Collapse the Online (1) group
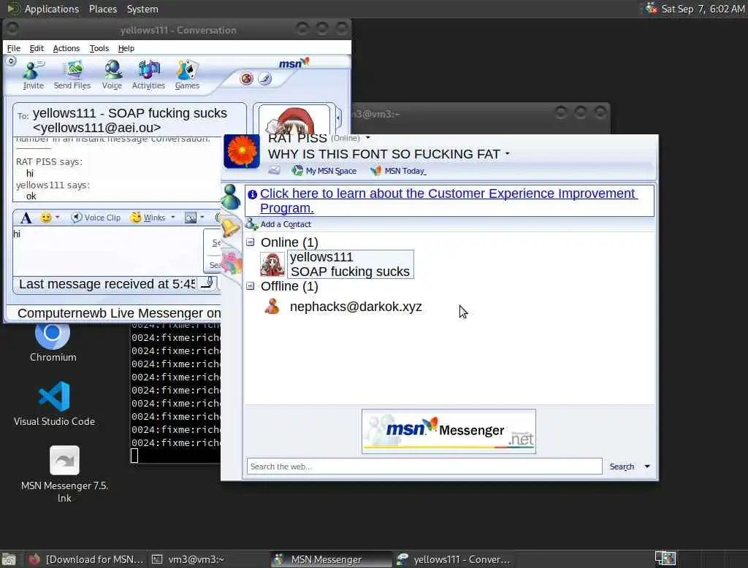This screenshot has width=748, height=568. click(x=251, y=242)
